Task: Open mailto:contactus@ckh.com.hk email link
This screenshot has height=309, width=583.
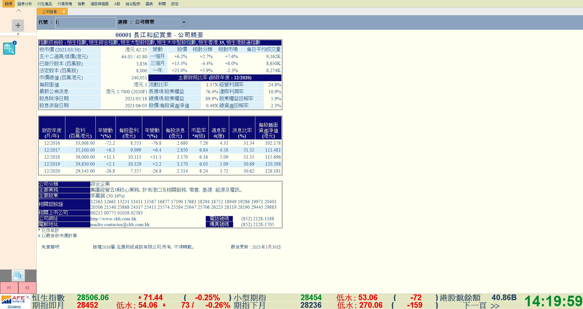Action: point(120,225)
